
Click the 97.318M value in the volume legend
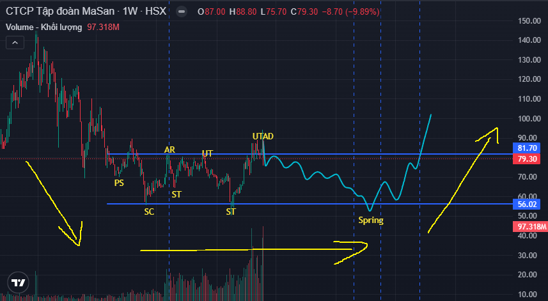coord(103,27)
